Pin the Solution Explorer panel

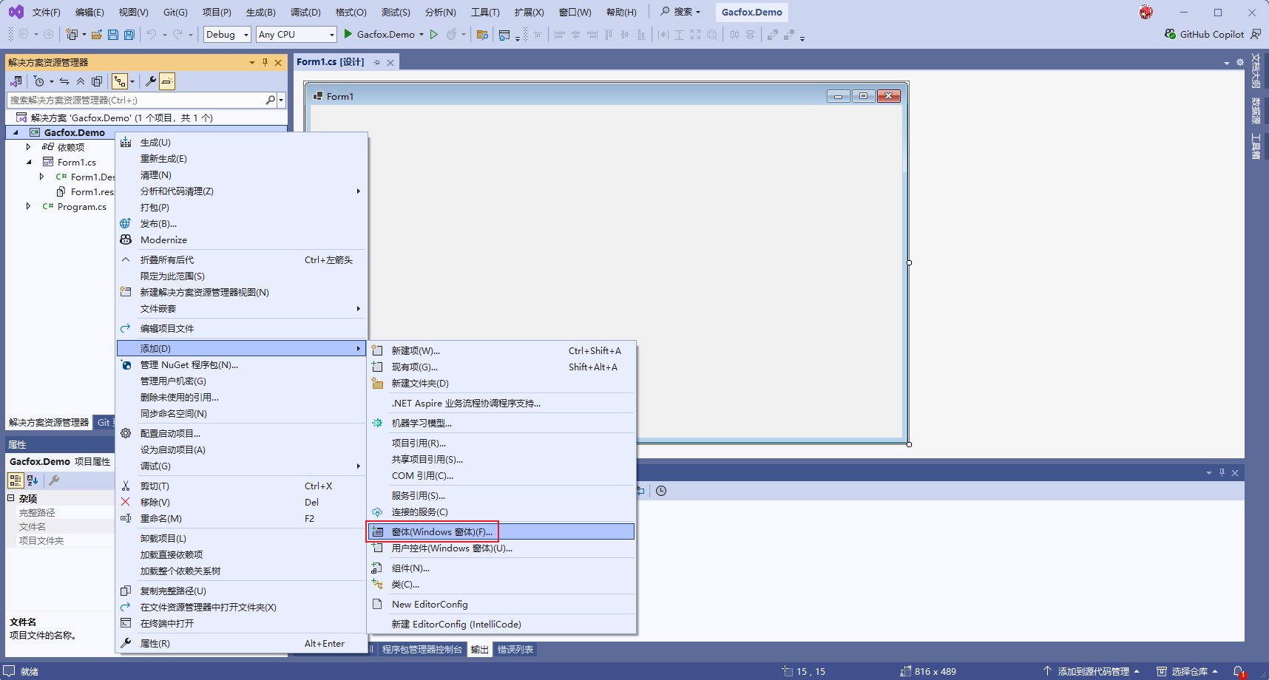(x=265, y=62)
